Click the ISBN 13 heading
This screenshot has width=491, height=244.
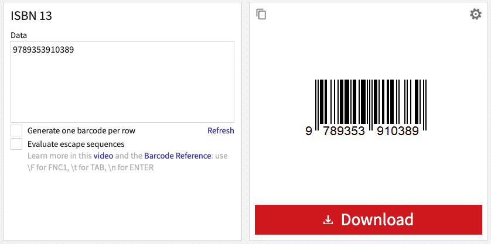point(31,16)
